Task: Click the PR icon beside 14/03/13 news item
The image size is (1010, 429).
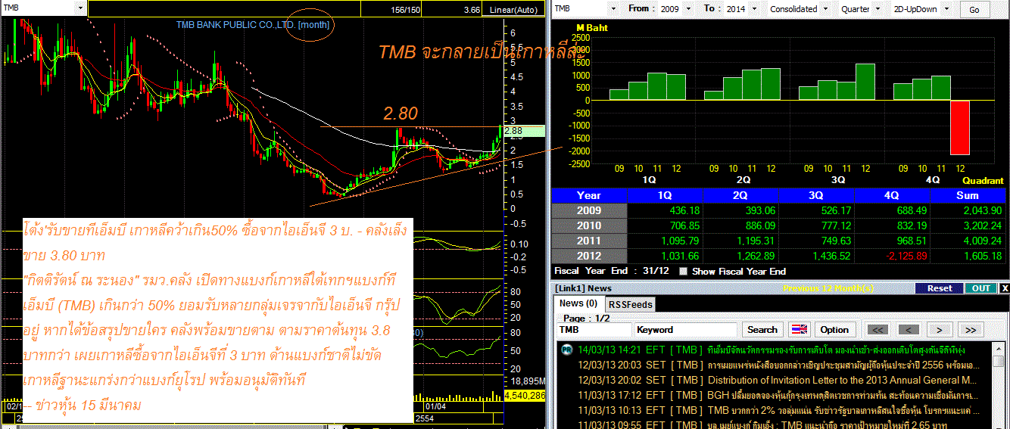Action: click(x=566, y=350)
